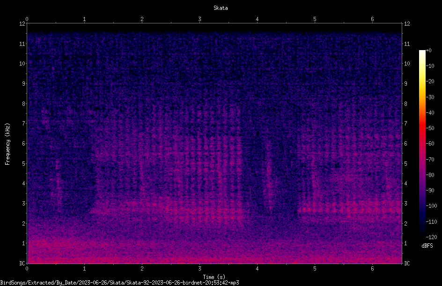Click '8' on the right frequency axis
The height and width of the screenshot is (286, 442).
(405, 104)
